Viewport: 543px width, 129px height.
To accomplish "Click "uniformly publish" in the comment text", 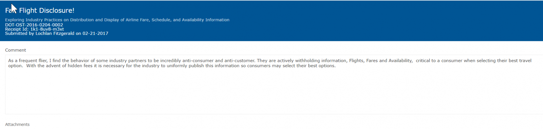I will click(185, 66).
